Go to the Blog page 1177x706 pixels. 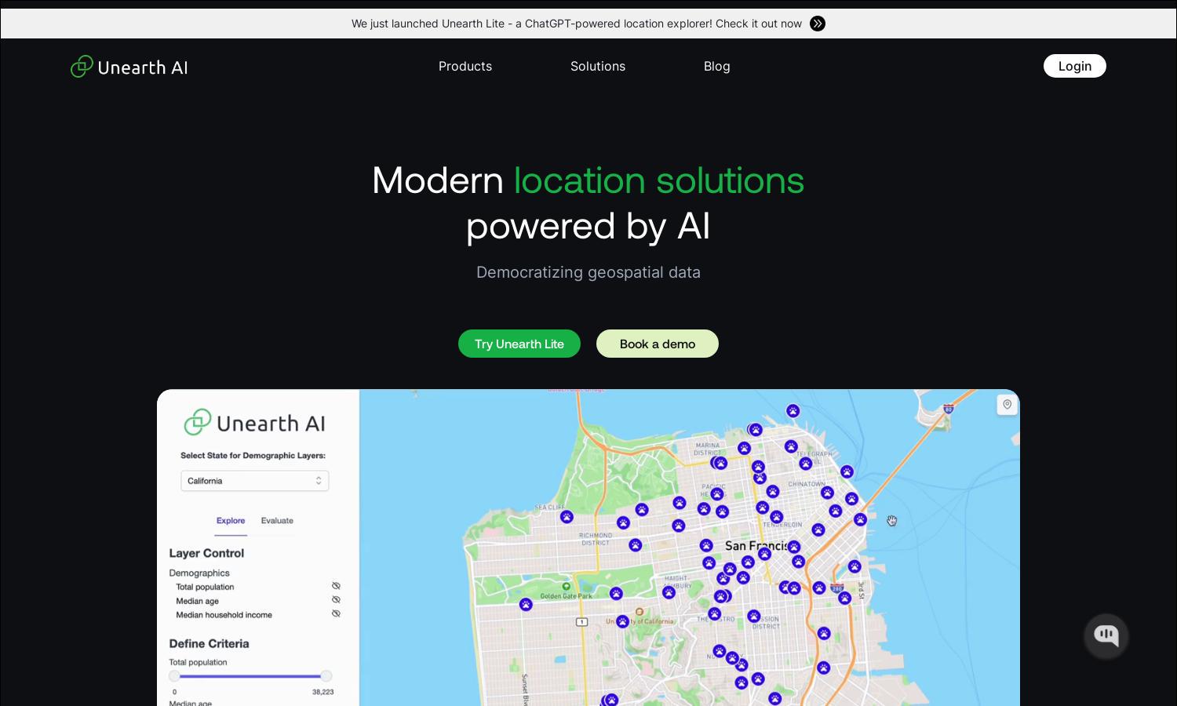tap(717, 67)
